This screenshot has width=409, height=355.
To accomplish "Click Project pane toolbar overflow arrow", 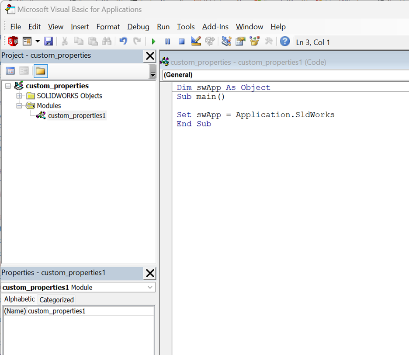I will pyautogui.click(x=153, y=71).
